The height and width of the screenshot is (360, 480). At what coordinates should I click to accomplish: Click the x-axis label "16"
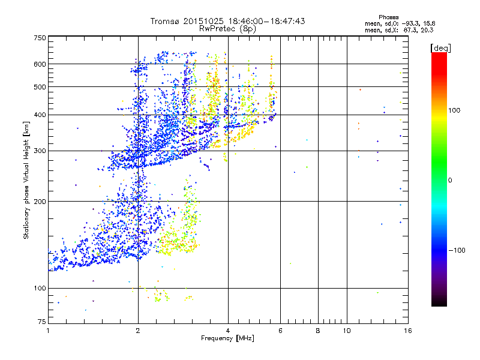tap(408, 331)
